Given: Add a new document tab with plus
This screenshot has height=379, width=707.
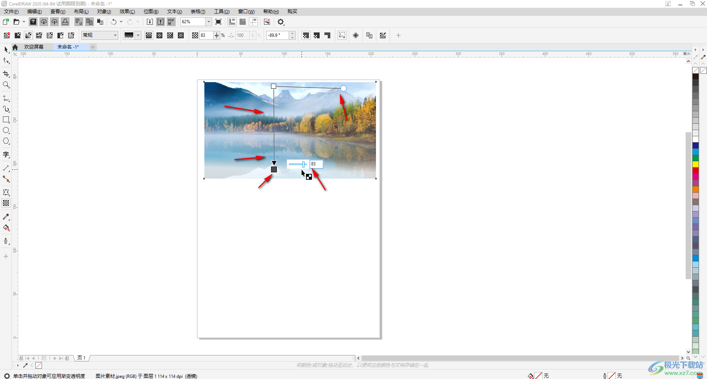Looking at the screenshot, I should coord(93,47).
